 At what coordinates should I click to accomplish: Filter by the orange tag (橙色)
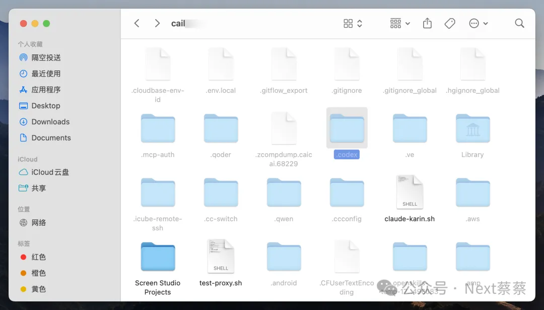coord(38,273)
